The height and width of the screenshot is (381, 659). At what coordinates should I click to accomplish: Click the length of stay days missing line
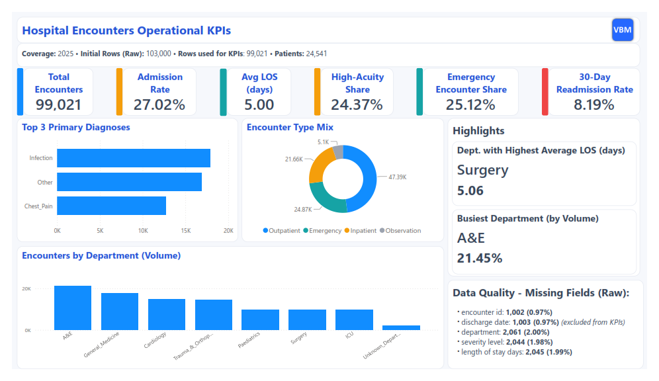pos(517,352)
